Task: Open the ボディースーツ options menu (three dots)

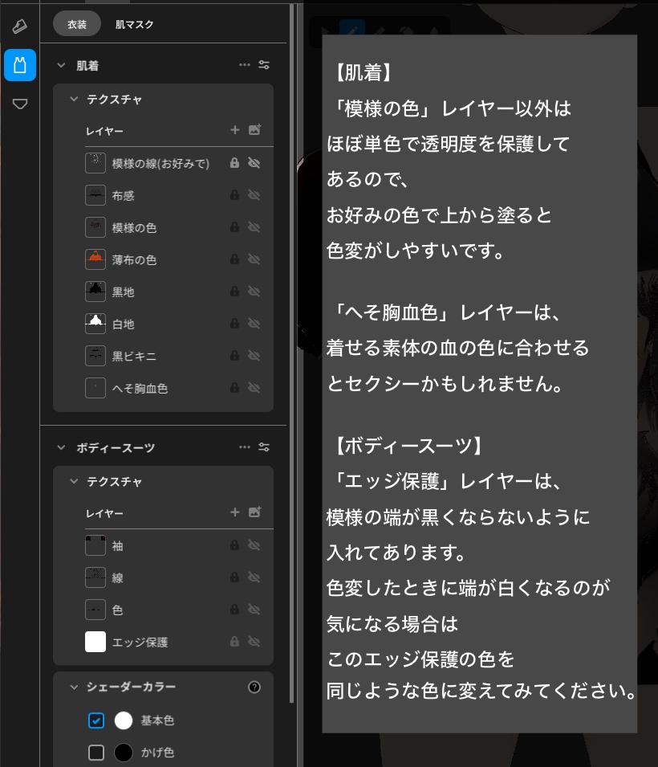Action: [245, 447]
